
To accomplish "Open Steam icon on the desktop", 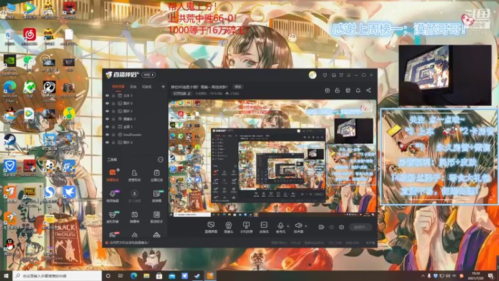I will [9, 142].
